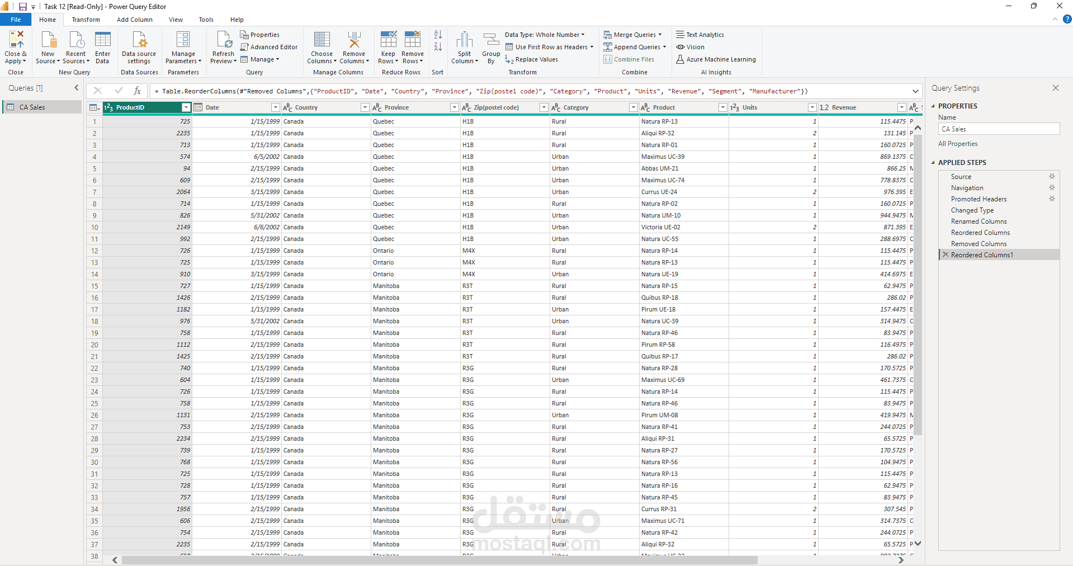
Task: Open the Advanced Editor
Action: tap(269, 47)
